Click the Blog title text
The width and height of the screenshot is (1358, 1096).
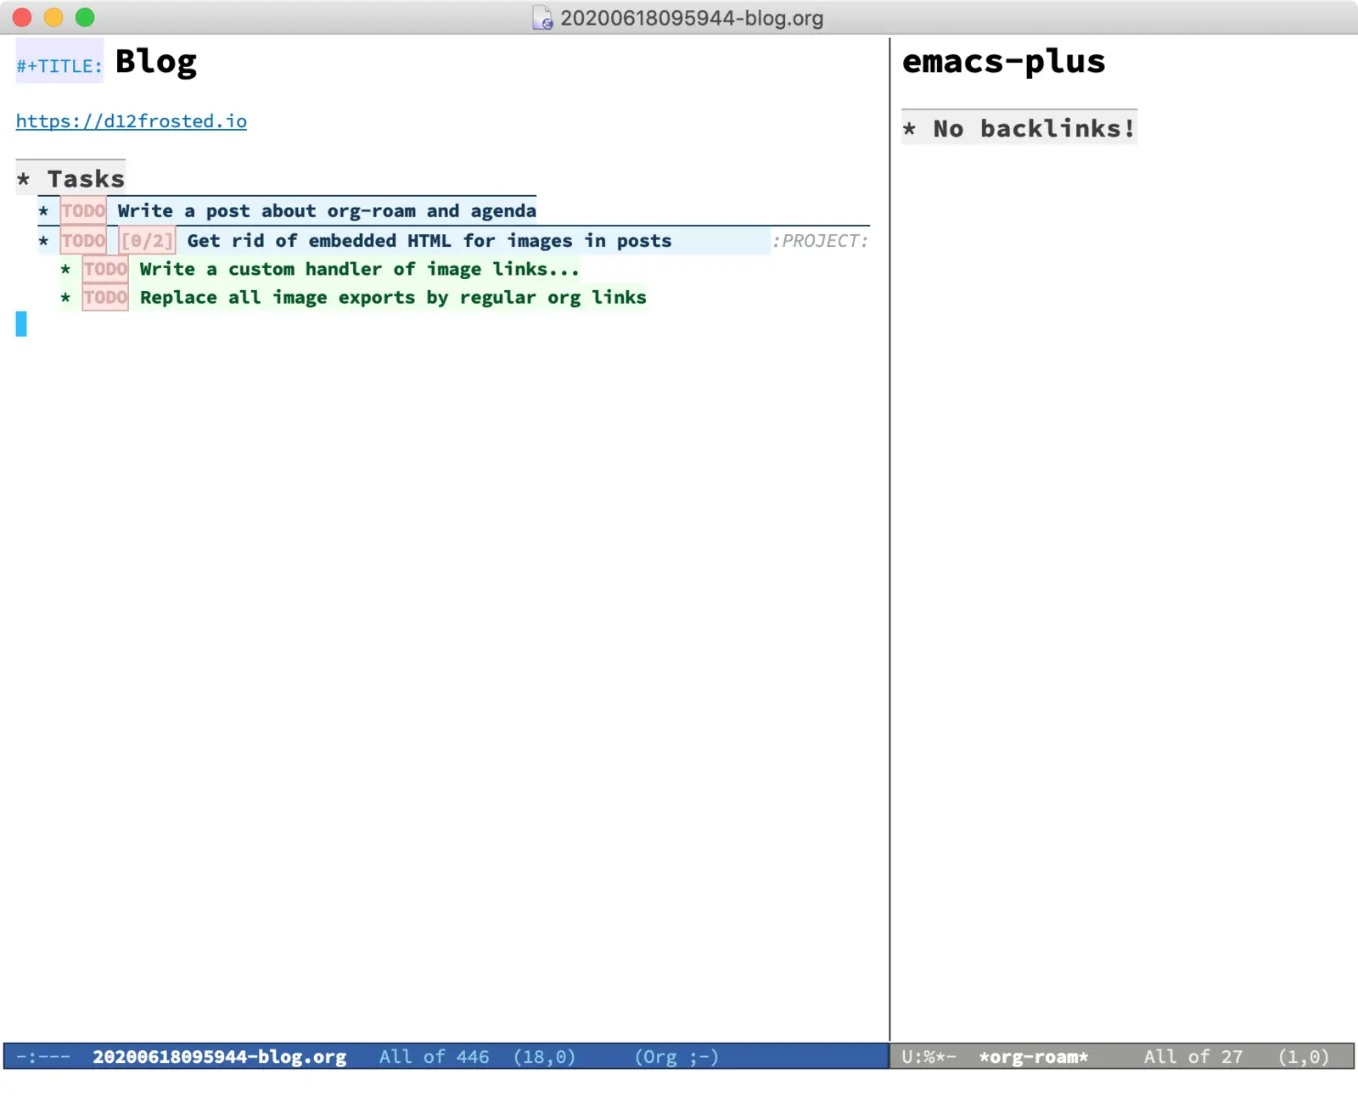pyautogui.click(x=156, y=62)
